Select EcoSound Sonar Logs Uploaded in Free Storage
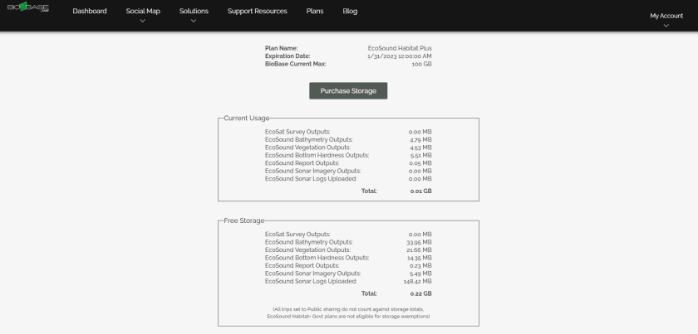This screenshot has height=334, width=698. pos(311,282)
